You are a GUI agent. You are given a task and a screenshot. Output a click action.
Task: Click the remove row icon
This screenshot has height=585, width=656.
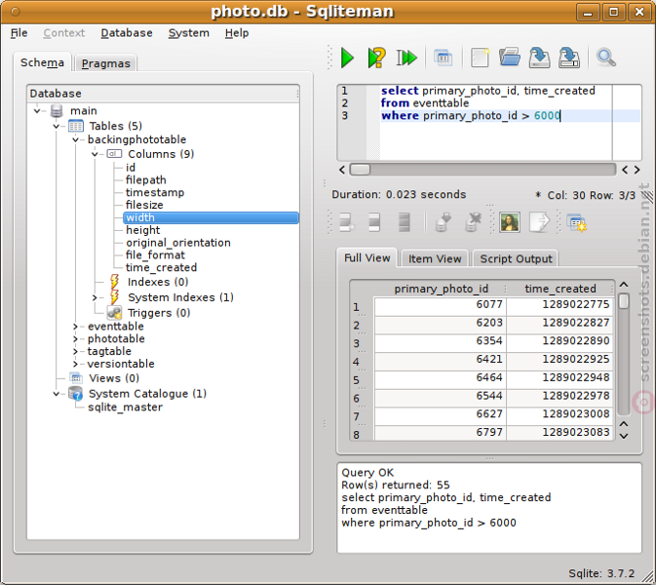404,221
